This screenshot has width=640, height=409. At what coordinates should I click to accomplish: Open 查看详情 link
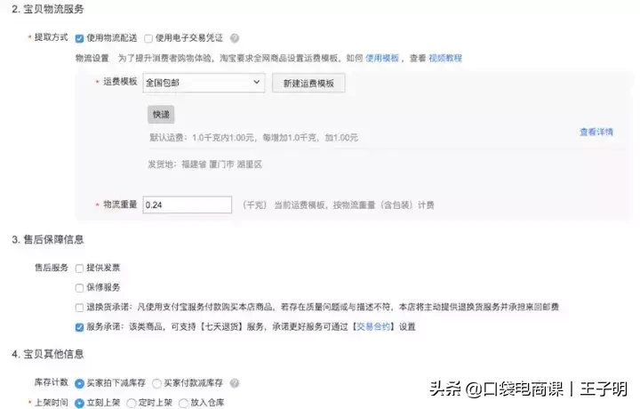pyautogui.click(x=596, y=132)
